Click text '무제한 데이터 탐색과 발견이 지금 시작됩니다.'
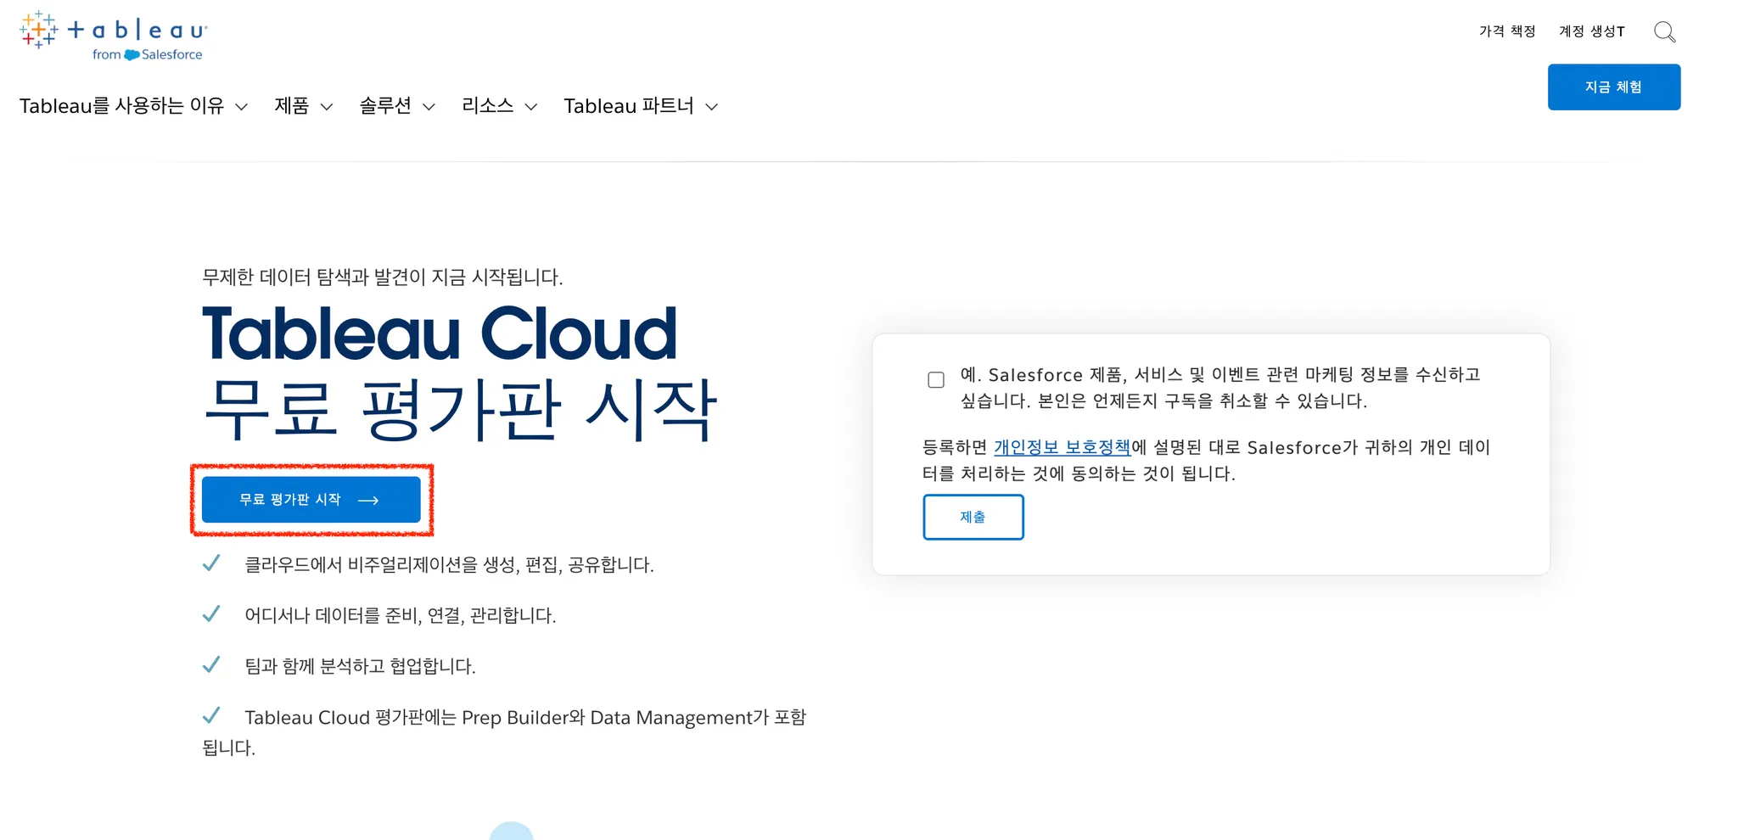This screenshot has height=840, width=1738. coord(383,277)
